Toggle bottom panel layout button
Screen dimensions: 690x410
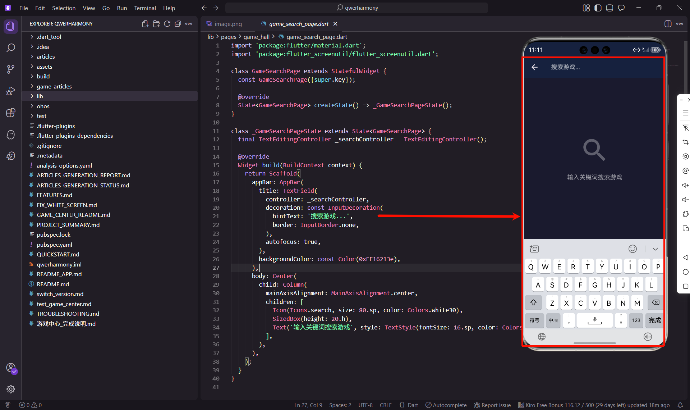pyautogui.click(x=609, y=8)
